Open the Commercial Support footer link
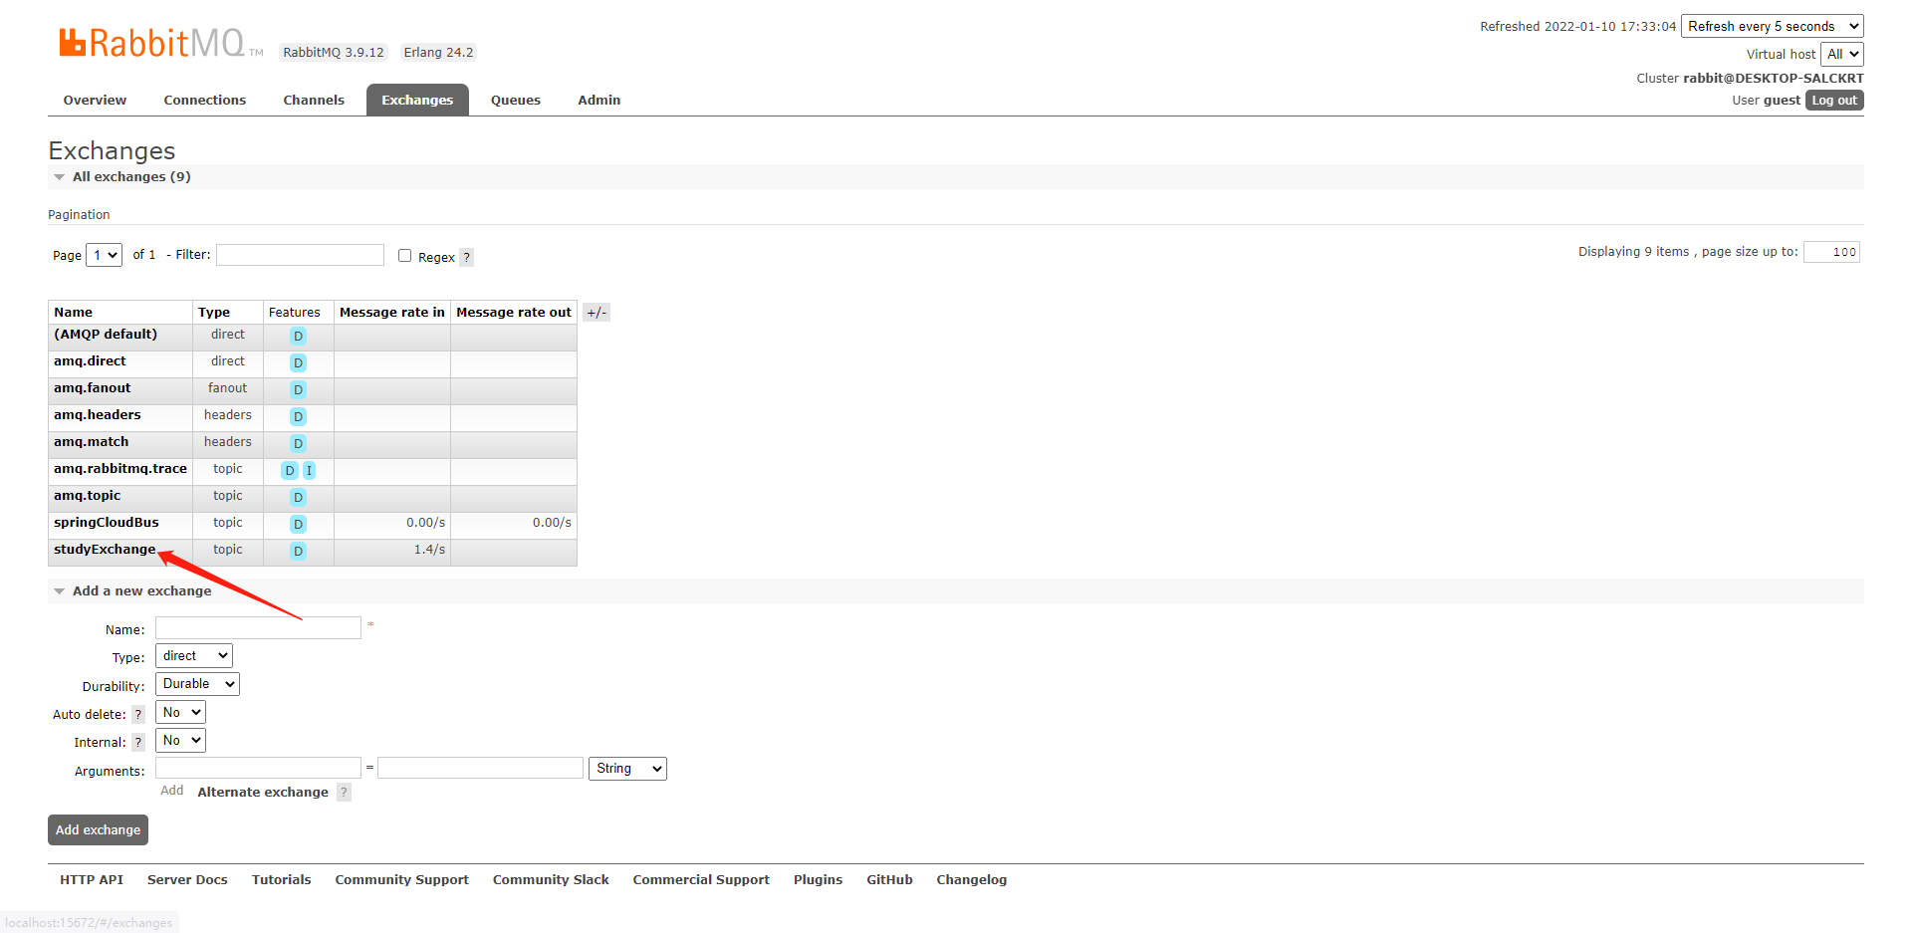Screen dimensions: 1912x933 point(701,880)
